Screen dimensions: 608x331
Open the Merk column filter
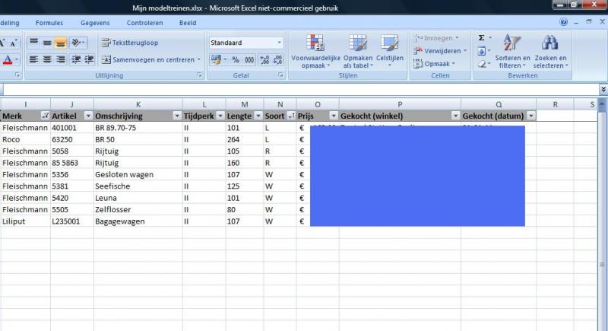[45, 116]
